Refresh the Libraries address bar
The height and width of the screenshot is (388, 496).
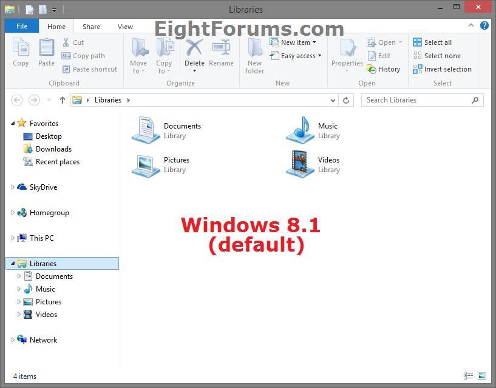(x=346, y=100)
